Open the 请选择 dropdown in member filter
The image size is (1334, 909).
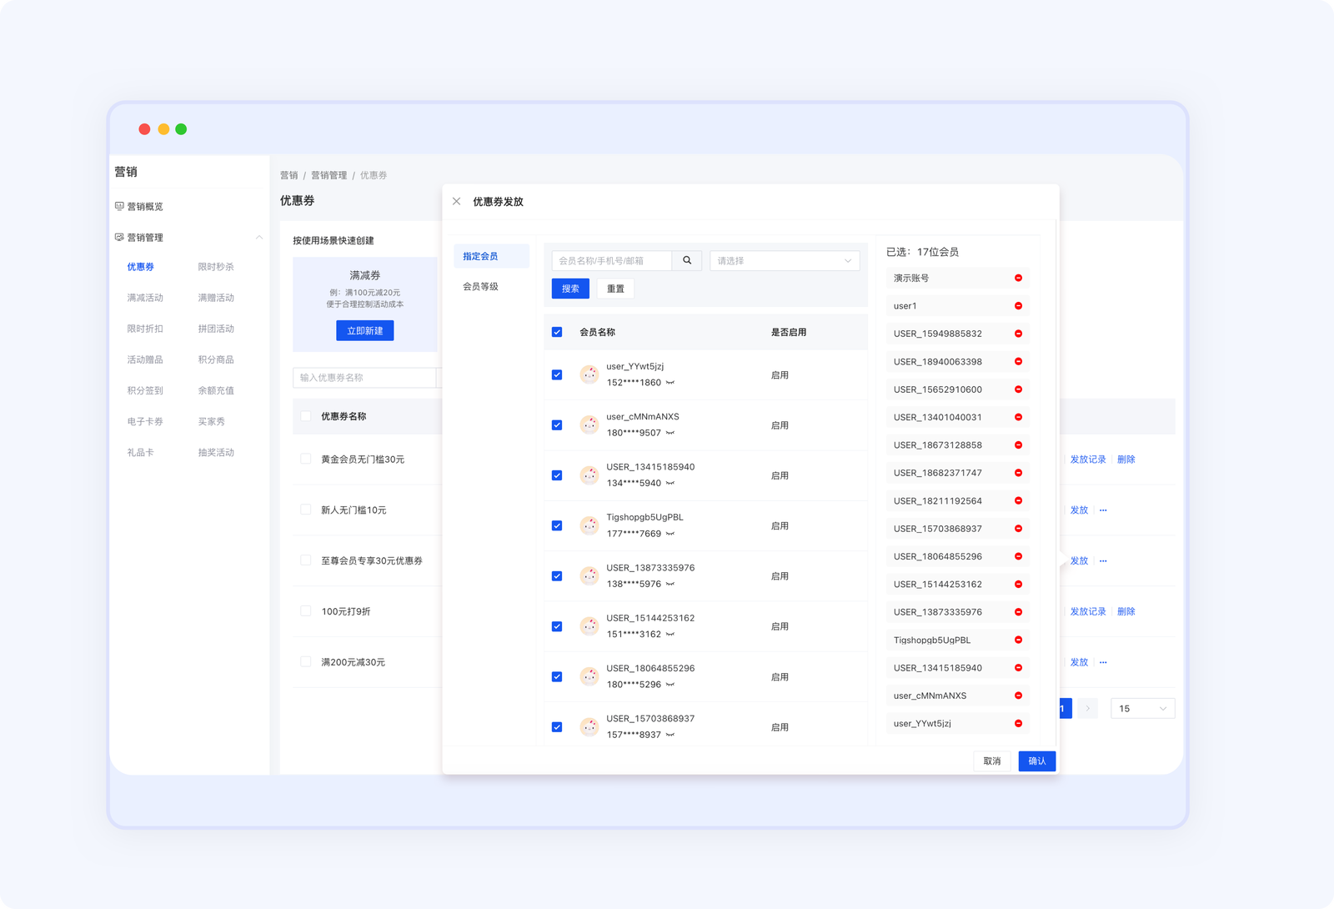click(784, 260)
